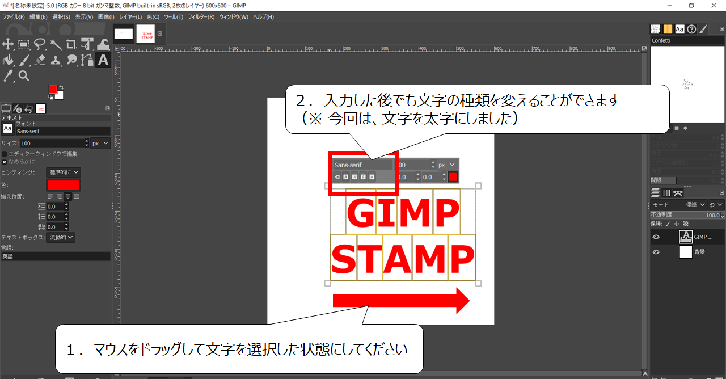
Task: Select the Zoom magnifier tool
Action: 24,75
